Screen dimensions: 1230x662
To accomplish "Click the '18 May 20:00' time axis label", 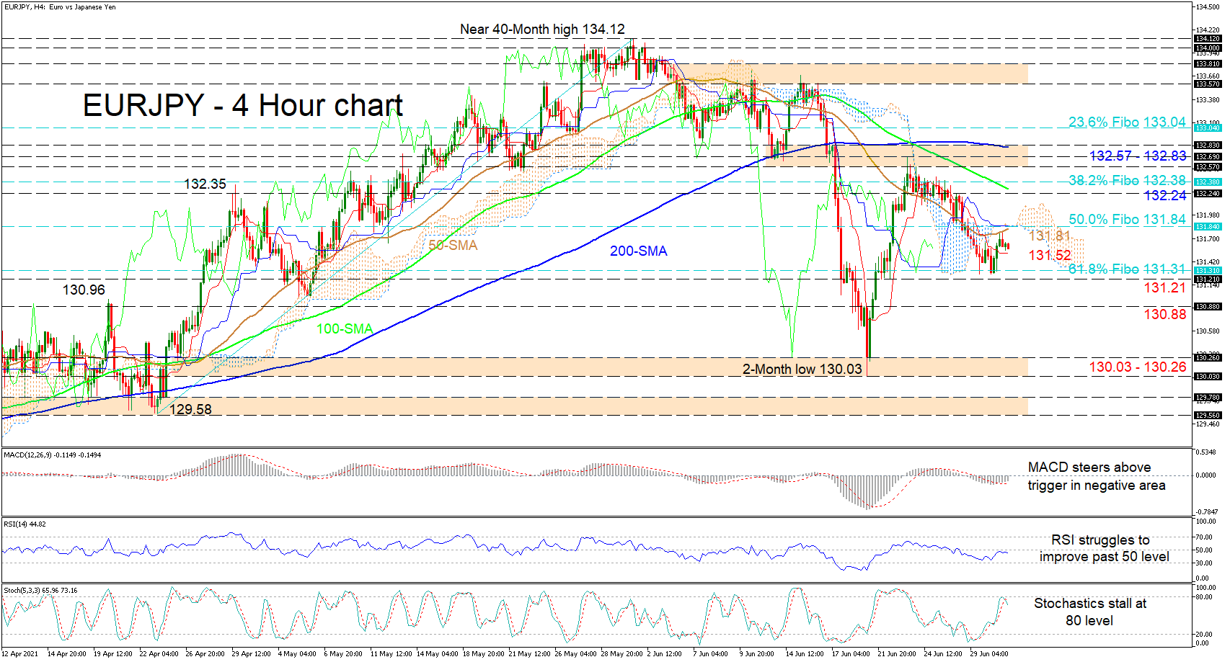I will 483,654.
